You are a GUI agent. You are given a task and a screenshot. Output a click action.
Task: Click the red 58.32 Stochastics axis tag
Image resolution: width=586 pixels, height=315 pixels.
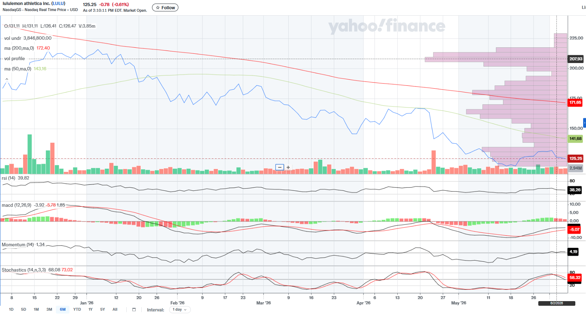[x=575, y=278]
